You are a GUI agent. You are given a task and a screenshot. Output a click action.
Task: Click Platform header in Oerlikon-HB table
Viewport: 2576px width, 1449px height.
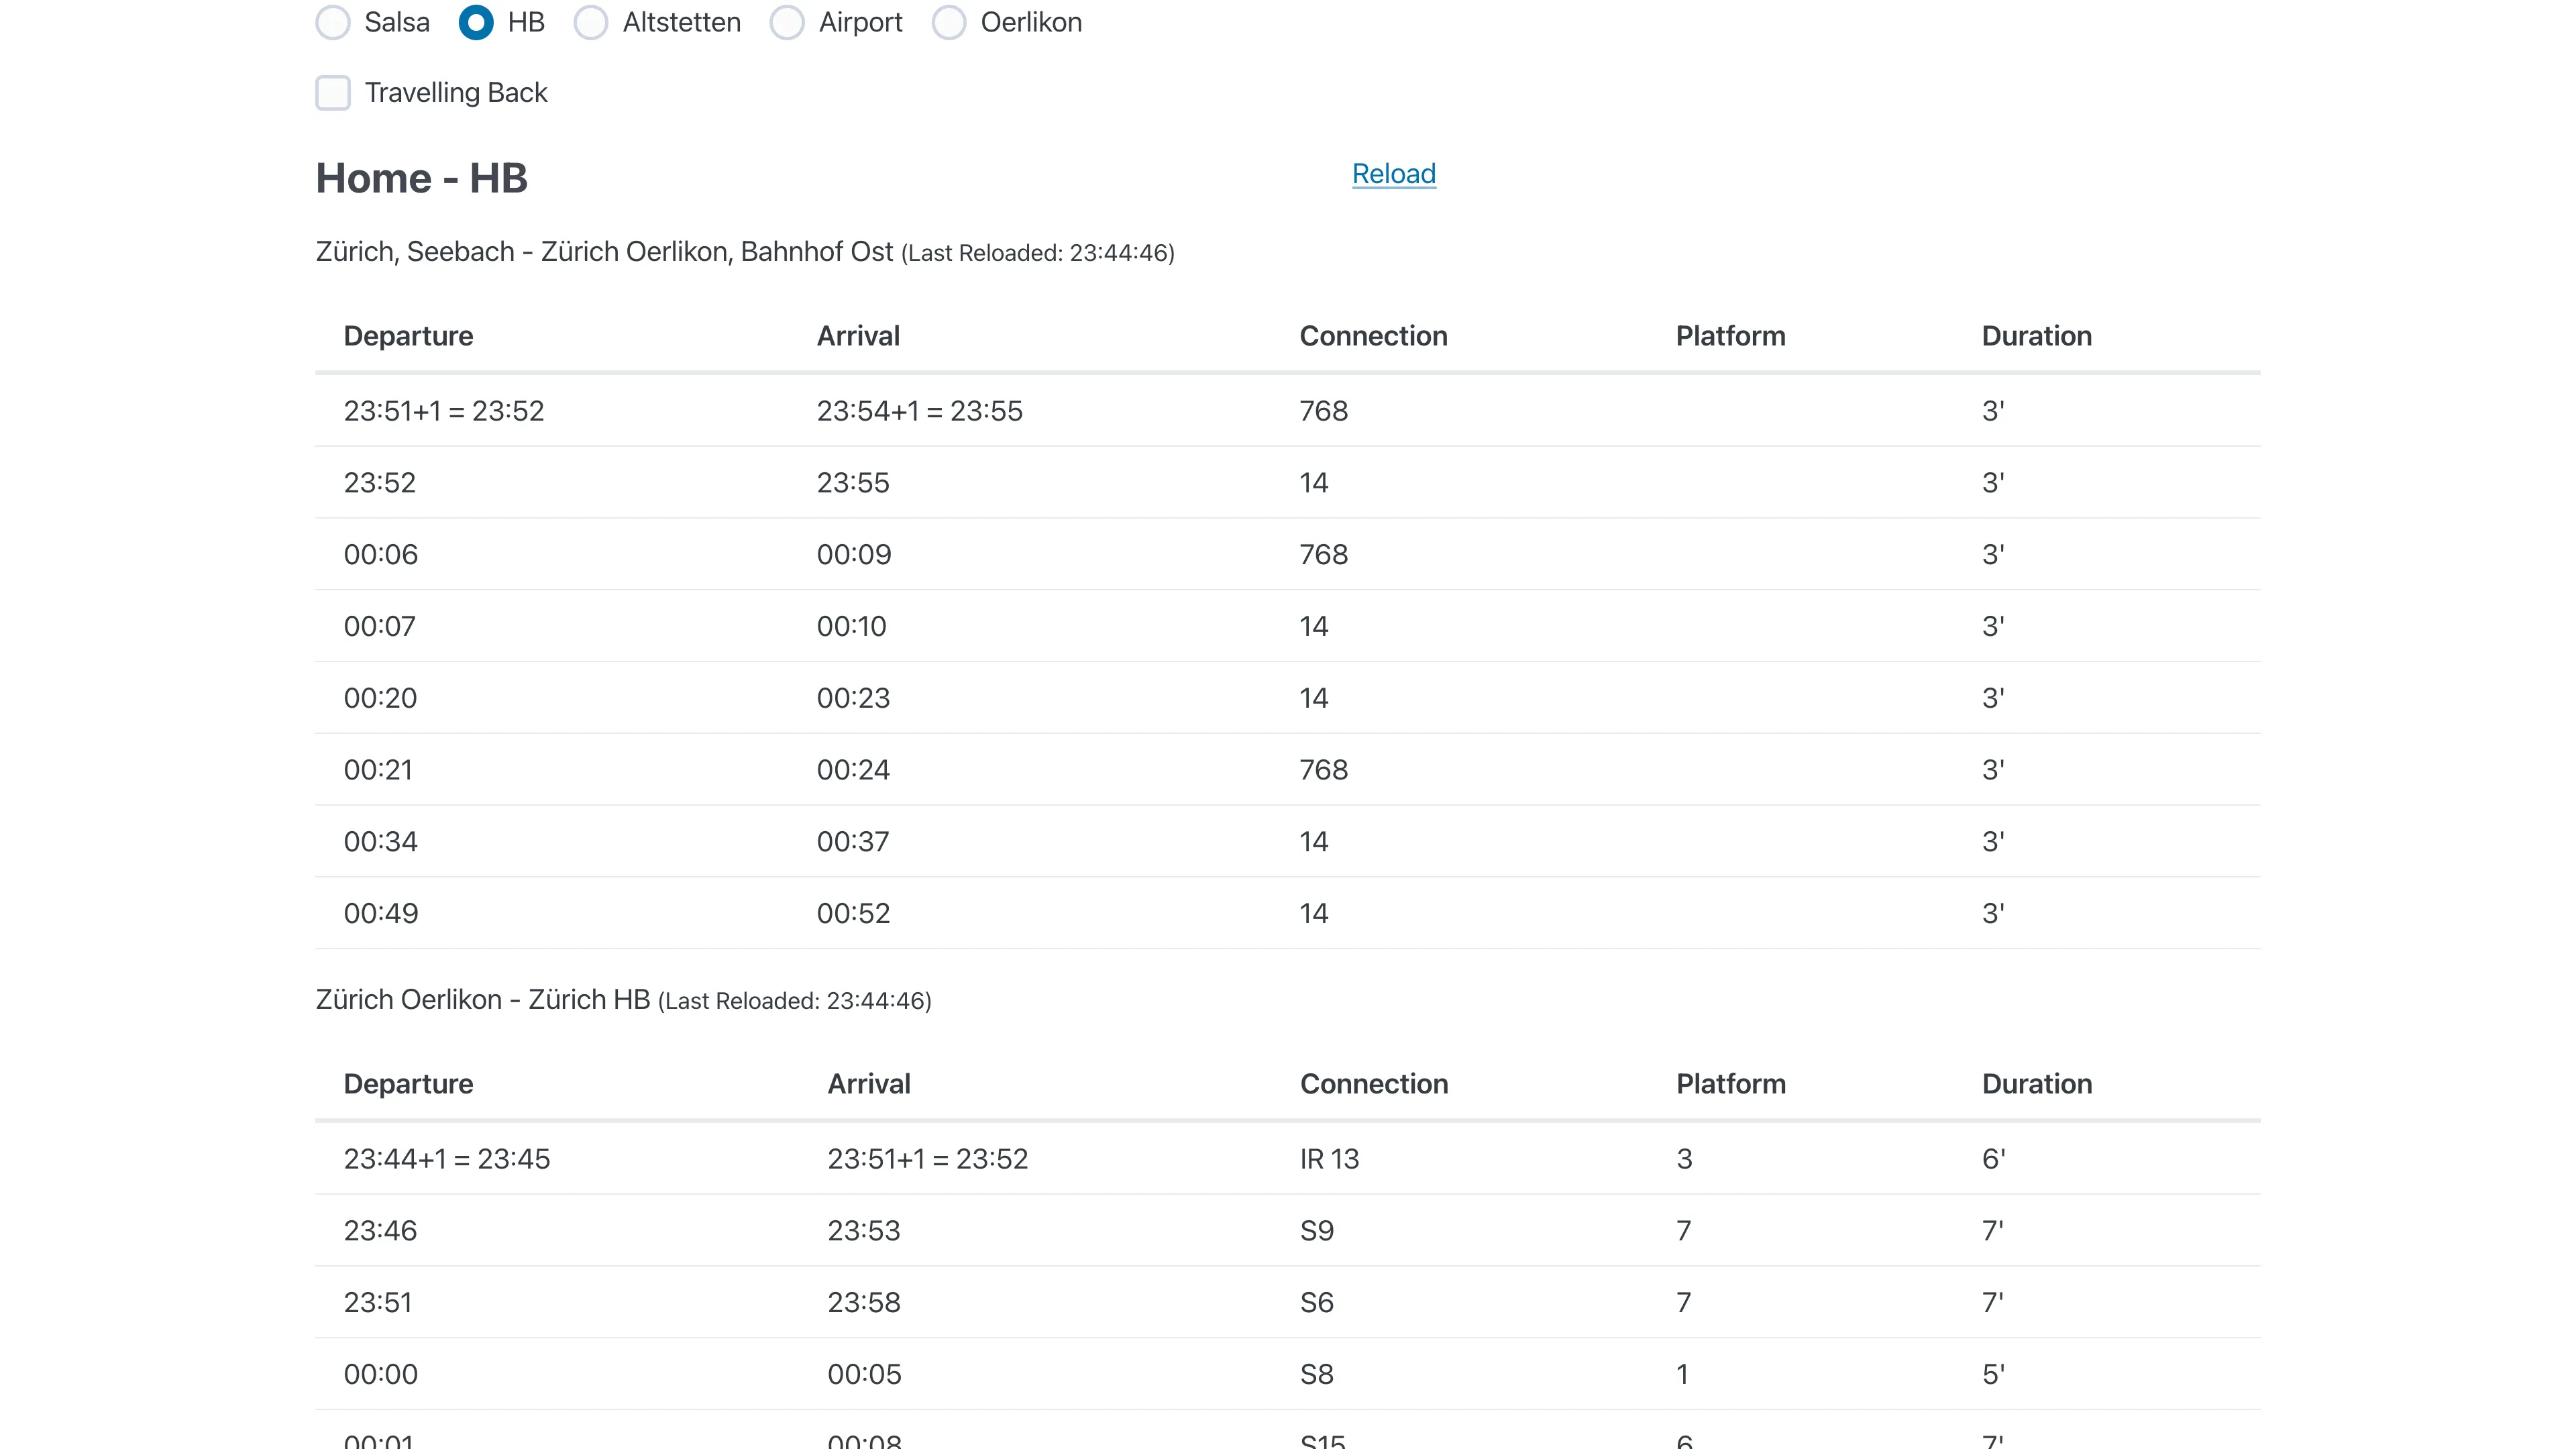(1730, 1084)
